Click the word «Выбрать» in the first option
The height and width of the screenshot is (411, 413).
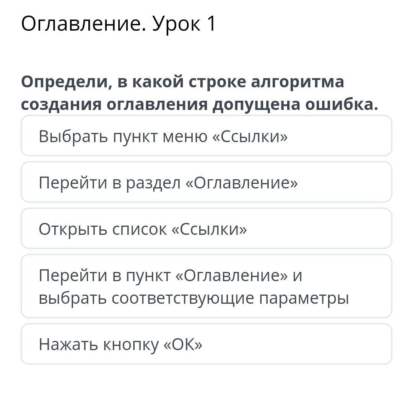(x=73, y=137)
